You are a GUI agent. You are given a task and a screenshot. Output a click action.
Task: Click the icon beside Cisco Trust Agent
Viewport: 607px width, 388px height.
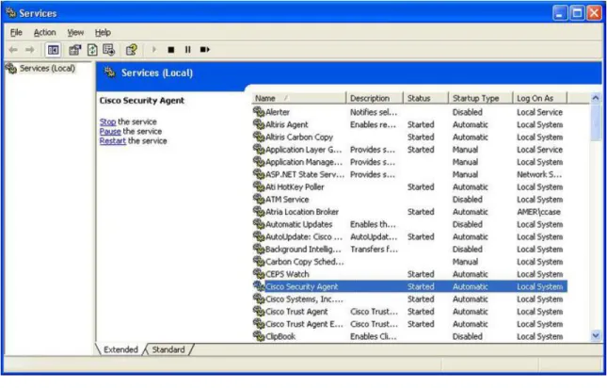pyautogui.click(x=258, y=311)
